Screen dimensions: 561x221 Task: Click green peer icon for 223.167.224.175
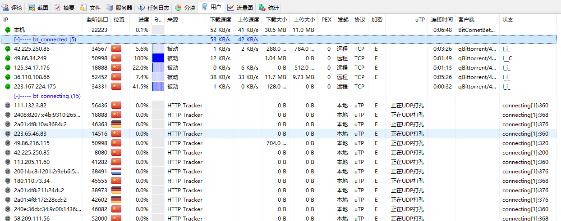point(8,86)
